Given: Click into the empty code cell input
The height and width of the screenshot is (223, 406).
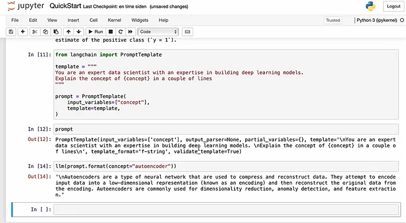Looking at the screenshot, I should [x=225, y=209].
